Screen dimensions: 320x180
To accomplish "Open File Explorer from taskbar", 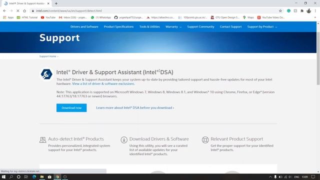I will (x=42, y=177).
